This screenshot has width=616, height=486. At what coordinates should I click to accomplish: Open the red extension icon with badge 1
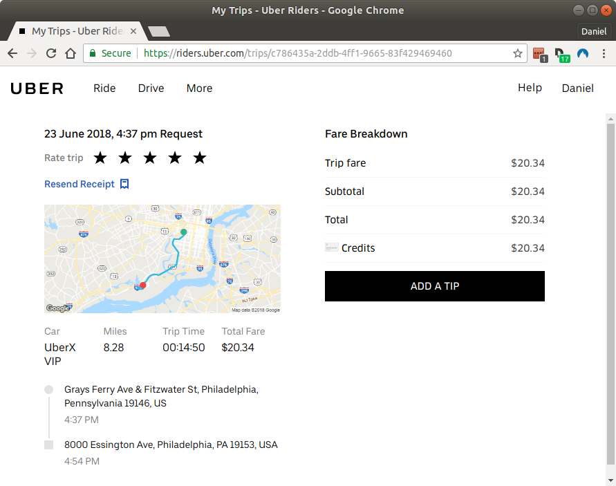[540, 54]
